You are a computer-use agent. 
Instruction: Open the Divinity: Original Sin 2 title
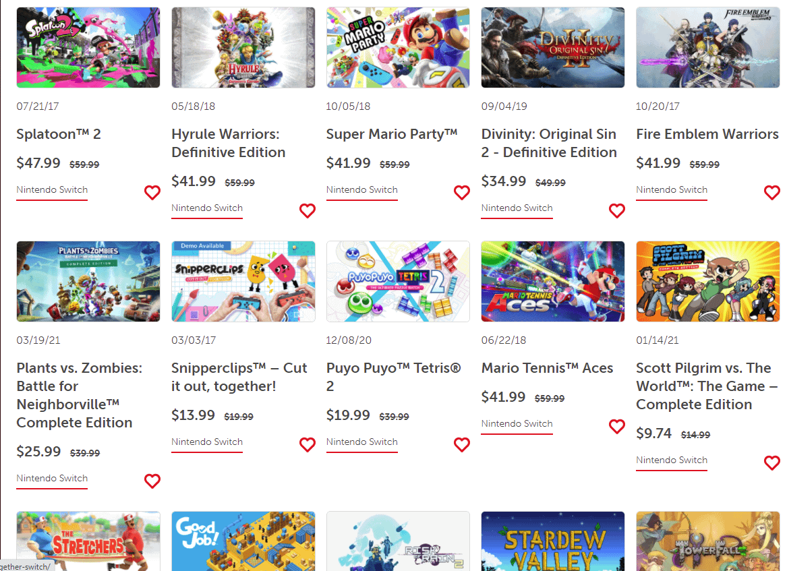pos(549,143)
